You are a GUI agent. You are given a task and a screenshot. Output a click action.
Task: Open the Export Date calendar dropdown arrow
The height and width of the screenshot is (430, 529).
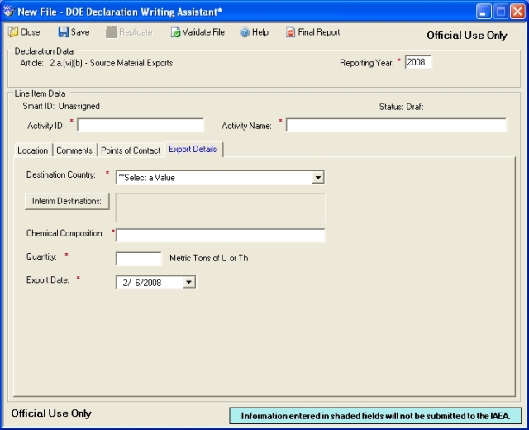click(189, 282)
